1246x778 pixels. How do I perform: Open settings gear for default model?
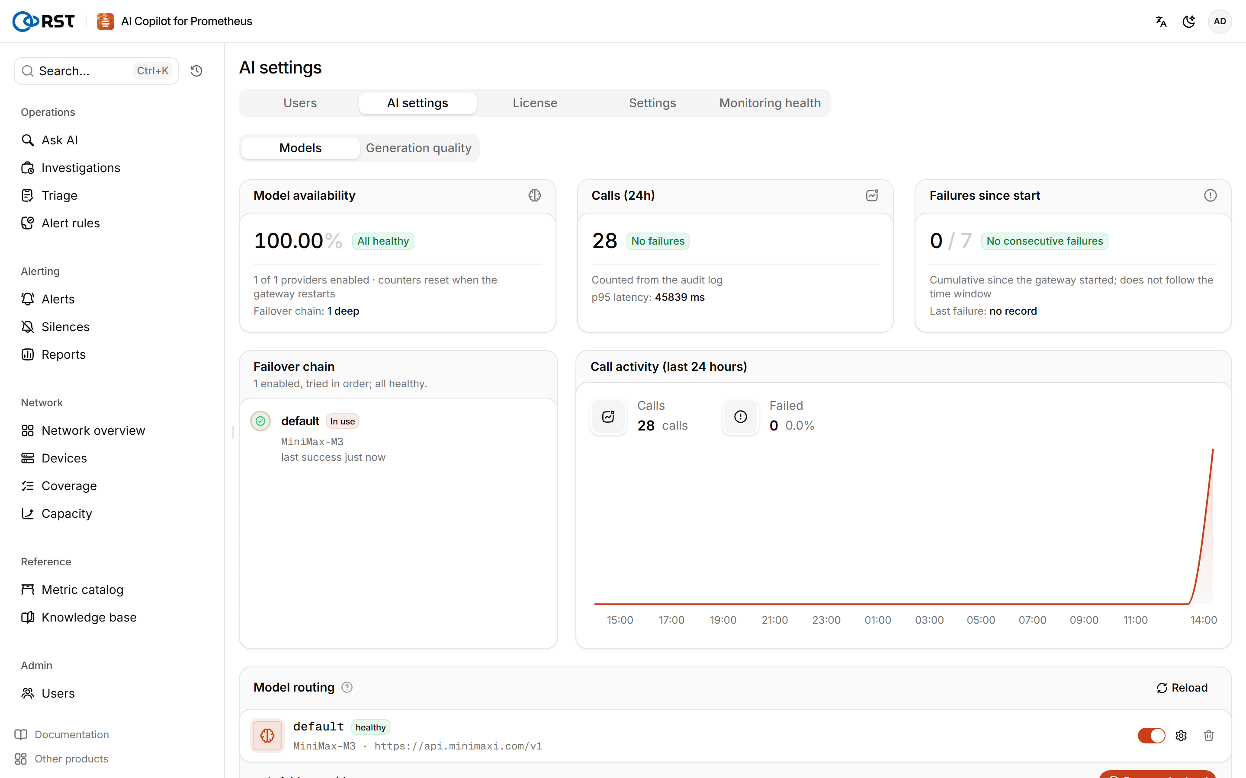click(x=1181, y=736)
